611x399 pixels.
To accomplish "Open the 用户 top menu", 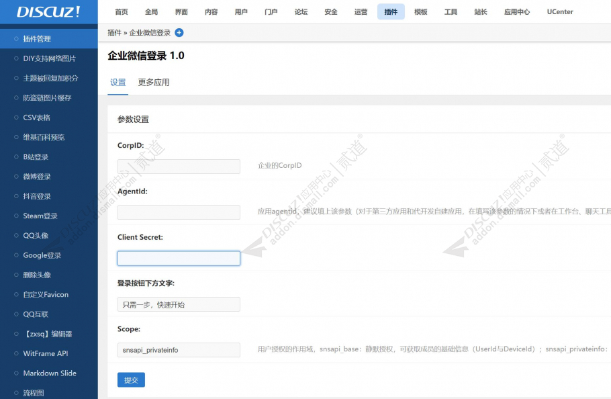I will coord(241,11).
